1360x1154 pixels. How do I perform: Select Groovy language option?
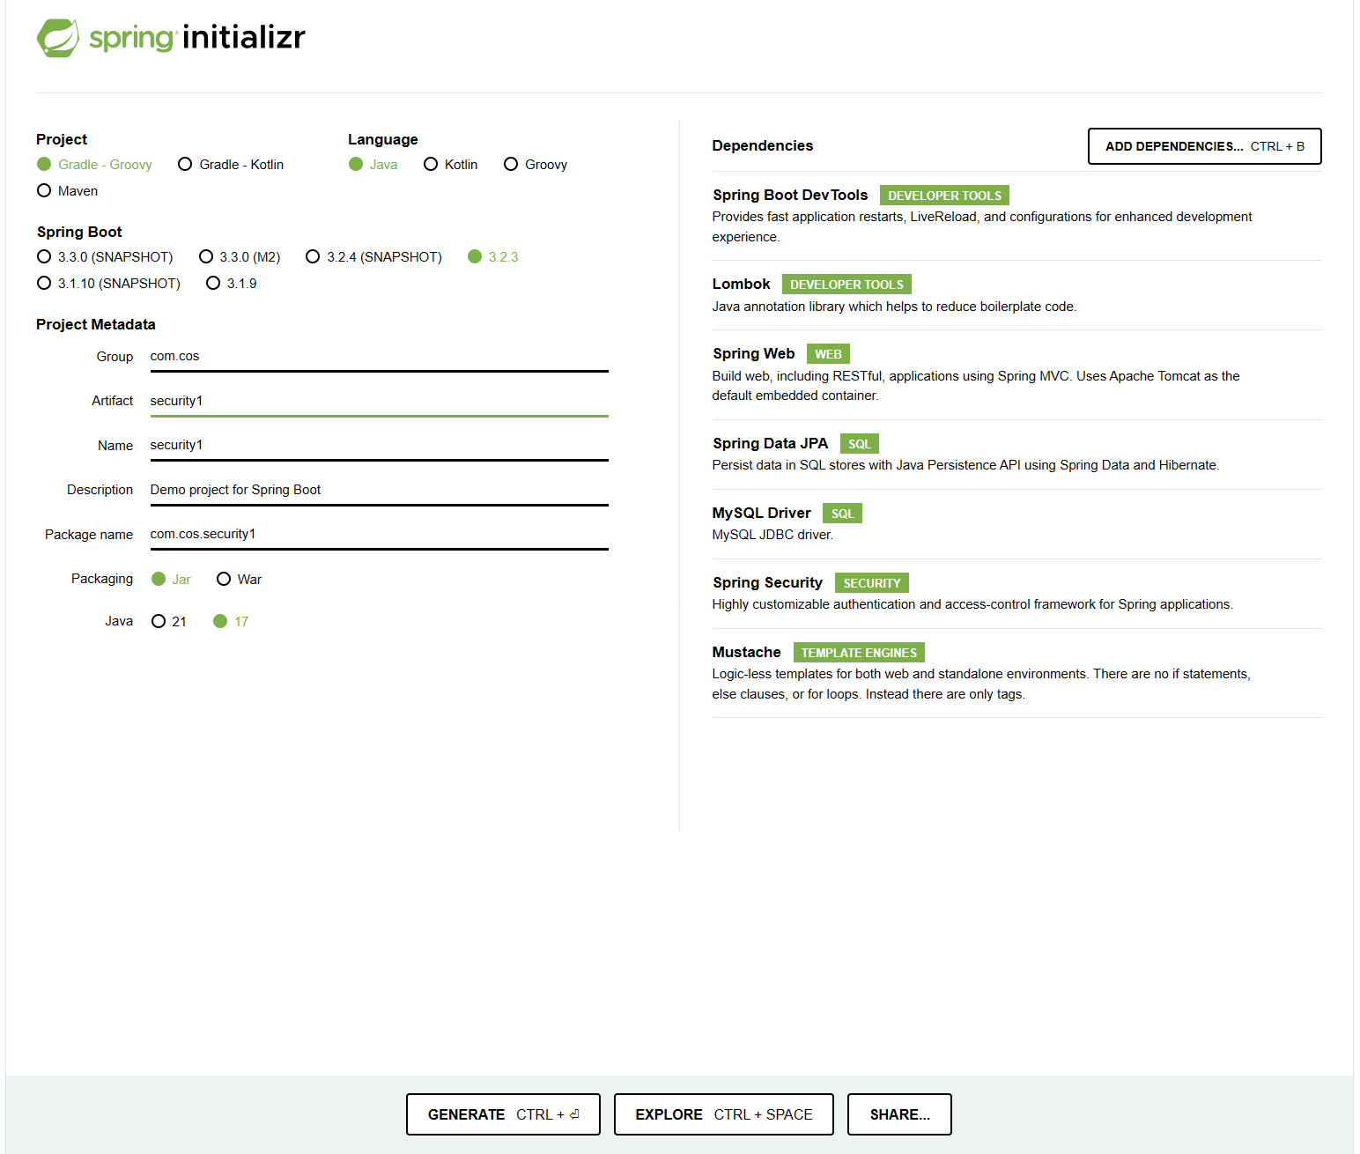pyautogui.click(x=535, y=165)
